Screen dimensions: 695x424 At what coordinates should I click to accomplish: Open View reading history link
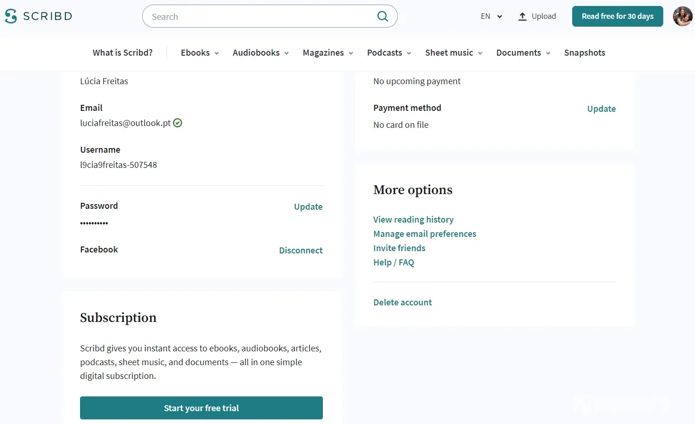coord(413,220)
